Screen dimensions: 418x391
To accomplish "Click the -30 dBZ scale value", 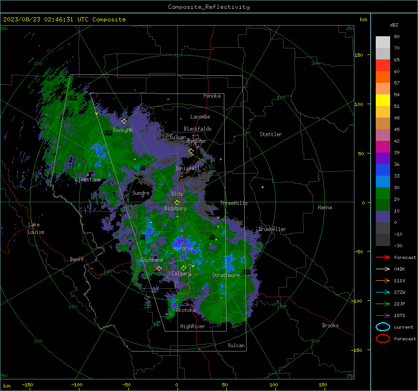I will (398, 245).
